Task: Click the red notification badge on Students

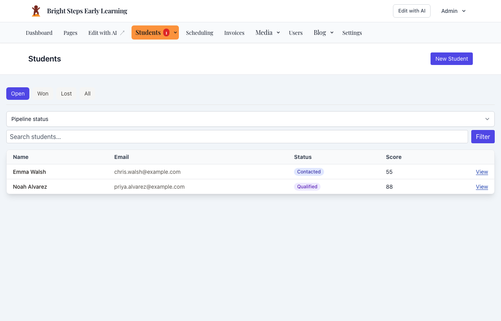Action: pyautogui.click(x=166, y=32)
